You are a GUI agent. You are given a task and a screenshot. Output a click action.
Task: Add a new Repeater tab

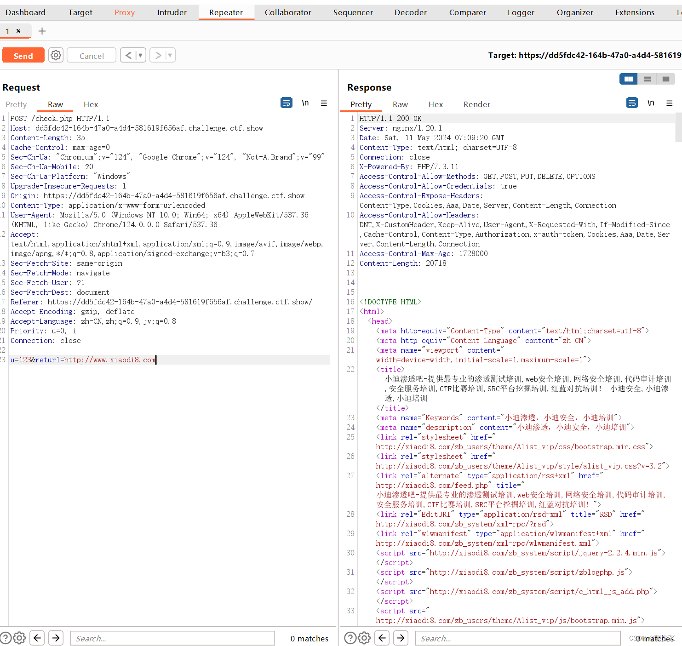[42, 31]
